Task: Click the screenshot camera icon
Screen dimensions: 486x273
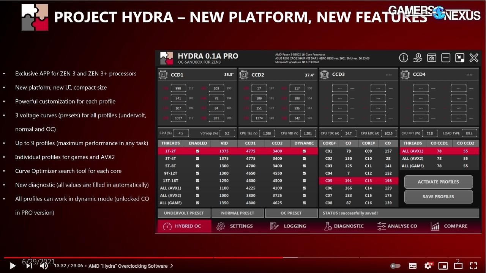Action: click(431, 58)
